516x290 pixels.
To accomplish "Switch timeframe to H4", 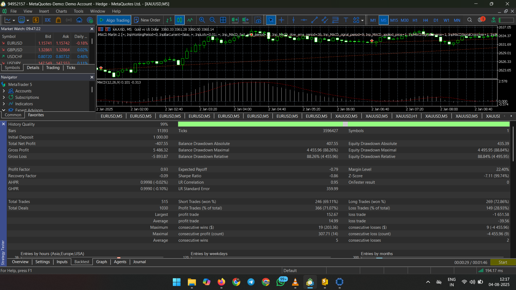I will 425,20.
